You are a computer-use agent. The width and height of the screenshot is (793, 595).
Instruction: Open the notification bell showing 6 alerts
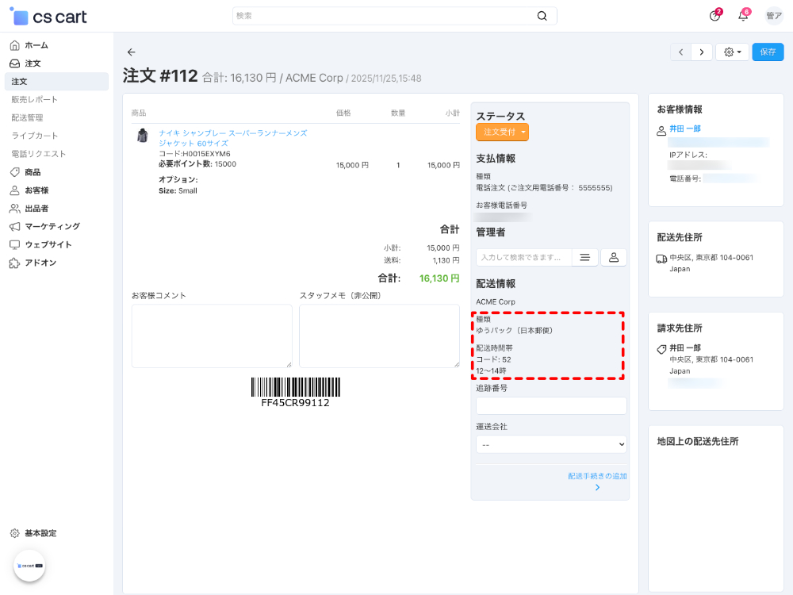(x=742, y=16)
